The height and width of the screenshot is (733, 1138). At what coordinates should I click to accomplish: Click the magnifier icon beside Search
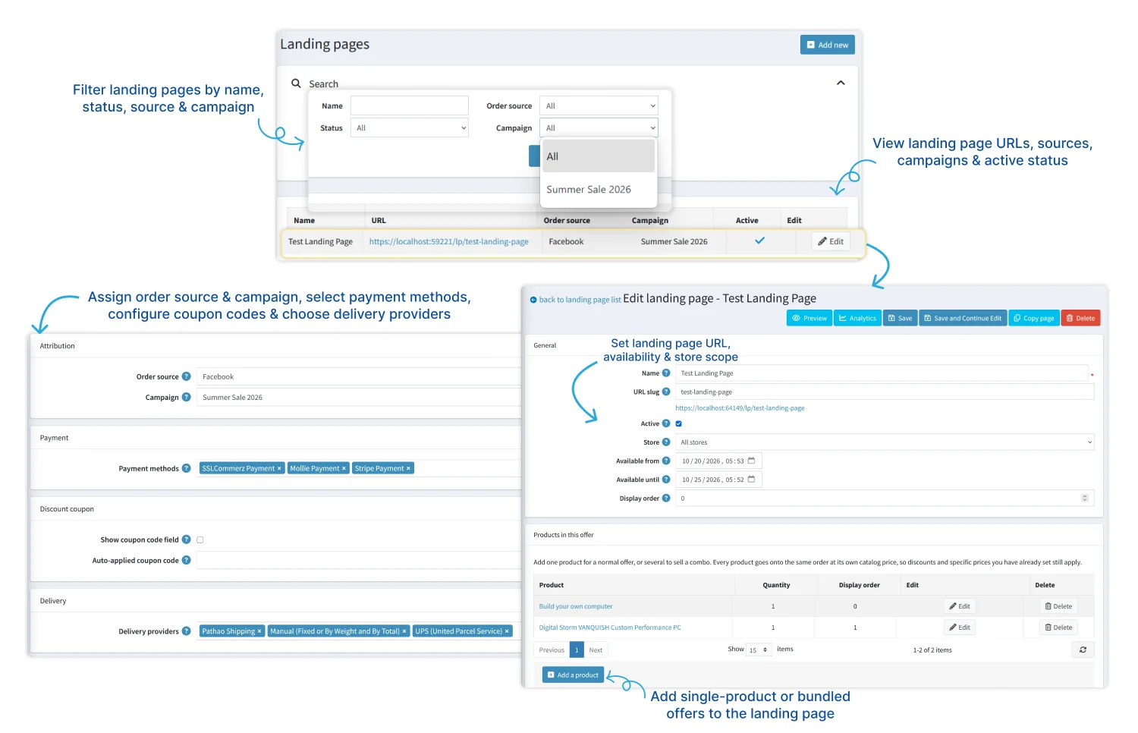[296, 83]
